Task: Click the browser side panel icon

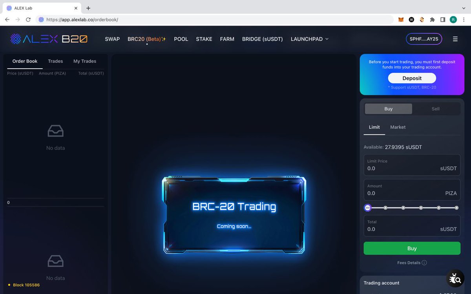Action: coord(443,20)
